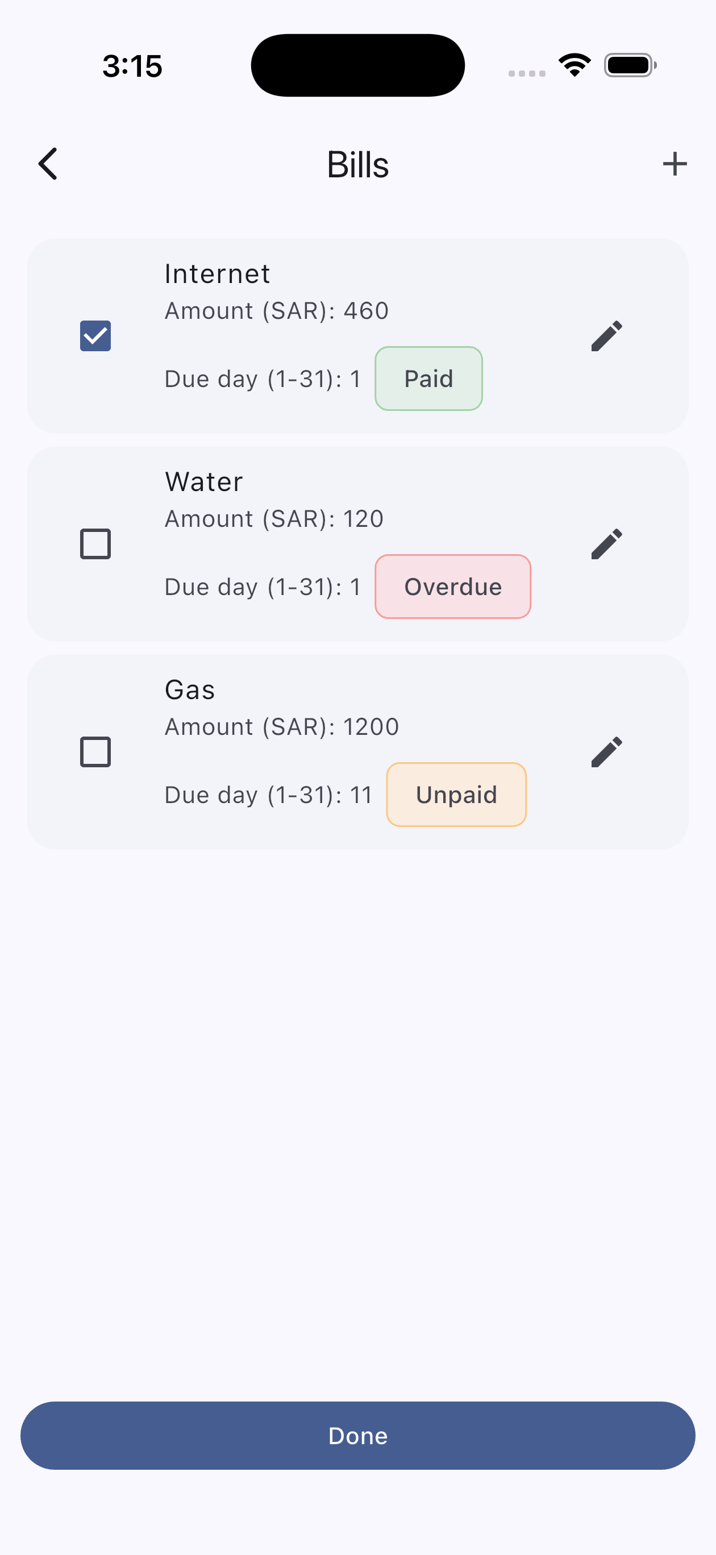Select the Internet bill title
The height and width of the screenshot is (1555, 716).
pyautogui.click(x=217, y=274)
